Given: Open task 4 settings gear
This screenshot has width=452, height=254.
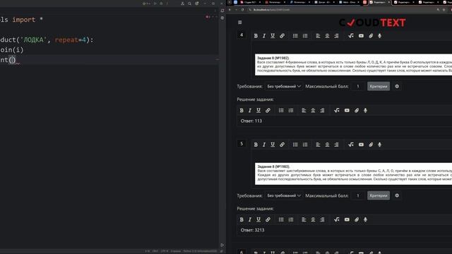Looking at the screenshot, I should [397, 86].
